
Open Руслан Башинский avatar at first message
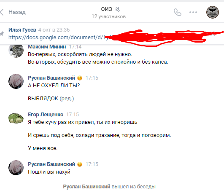16,81
